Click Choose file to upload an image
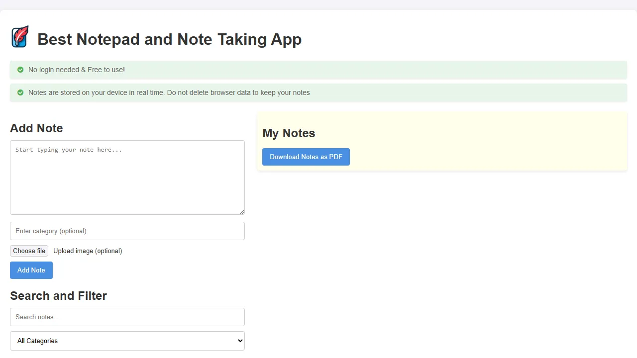637x358 pixels. (x=28, y=251)
